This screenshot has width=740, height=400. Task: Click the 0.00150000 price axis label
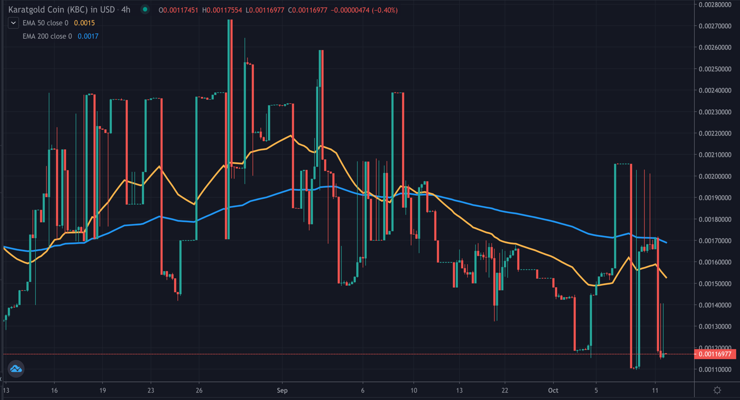coord(715,284)
